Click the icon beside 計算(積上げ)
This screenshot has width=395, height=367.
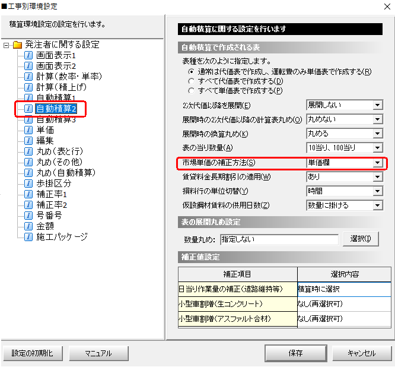[28, 87]
